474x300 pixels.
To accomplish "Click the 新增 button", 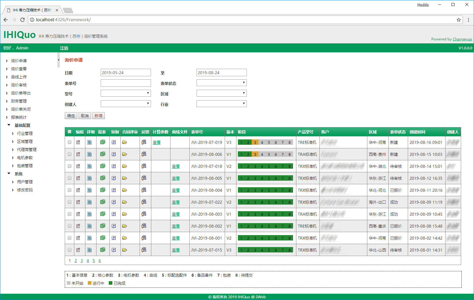I will pyautogui.click(x=99, y=116).
